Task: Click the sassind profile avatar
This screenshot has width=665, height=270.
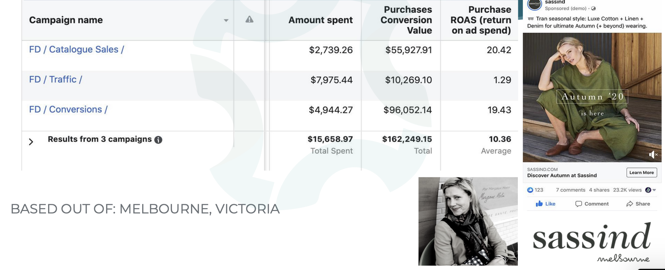Action: (534, 5)
